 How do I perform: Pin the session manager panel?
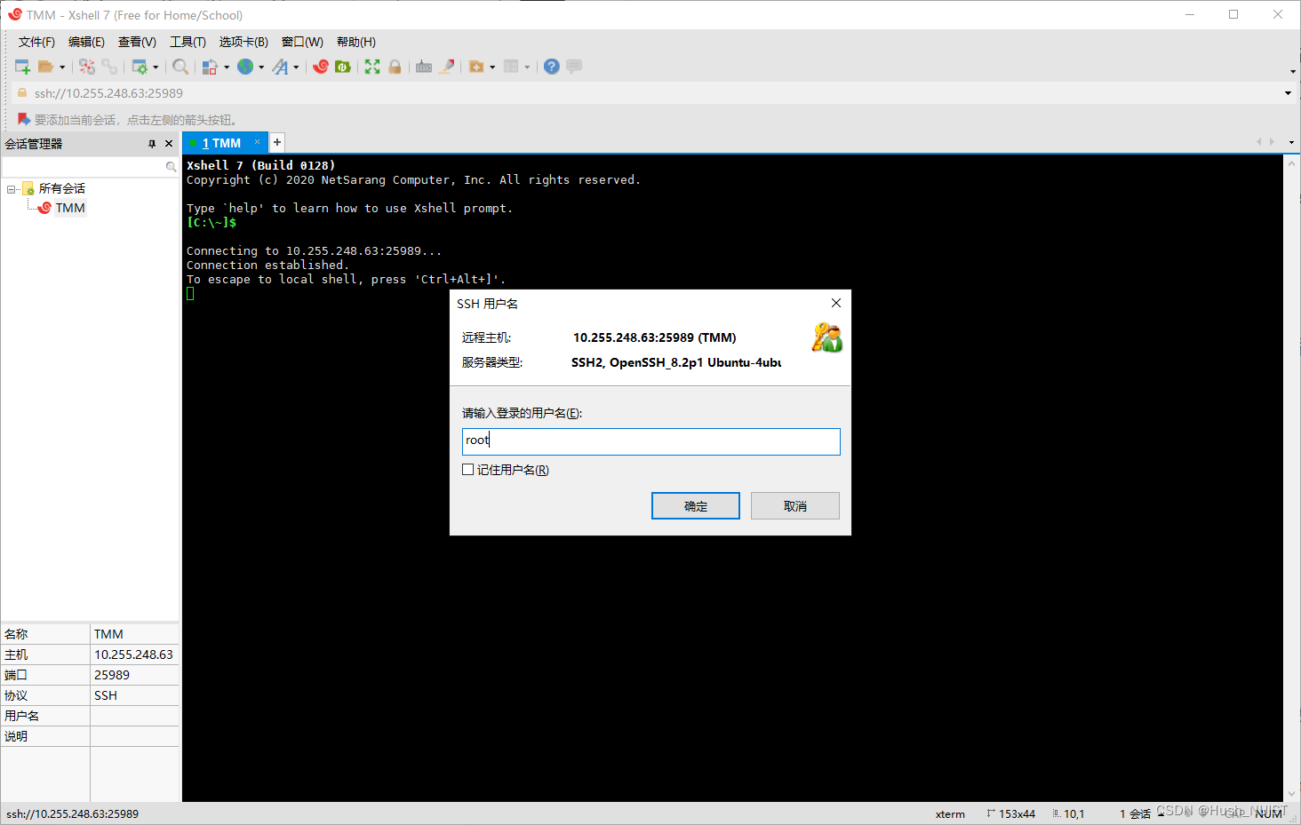(152, 144)
